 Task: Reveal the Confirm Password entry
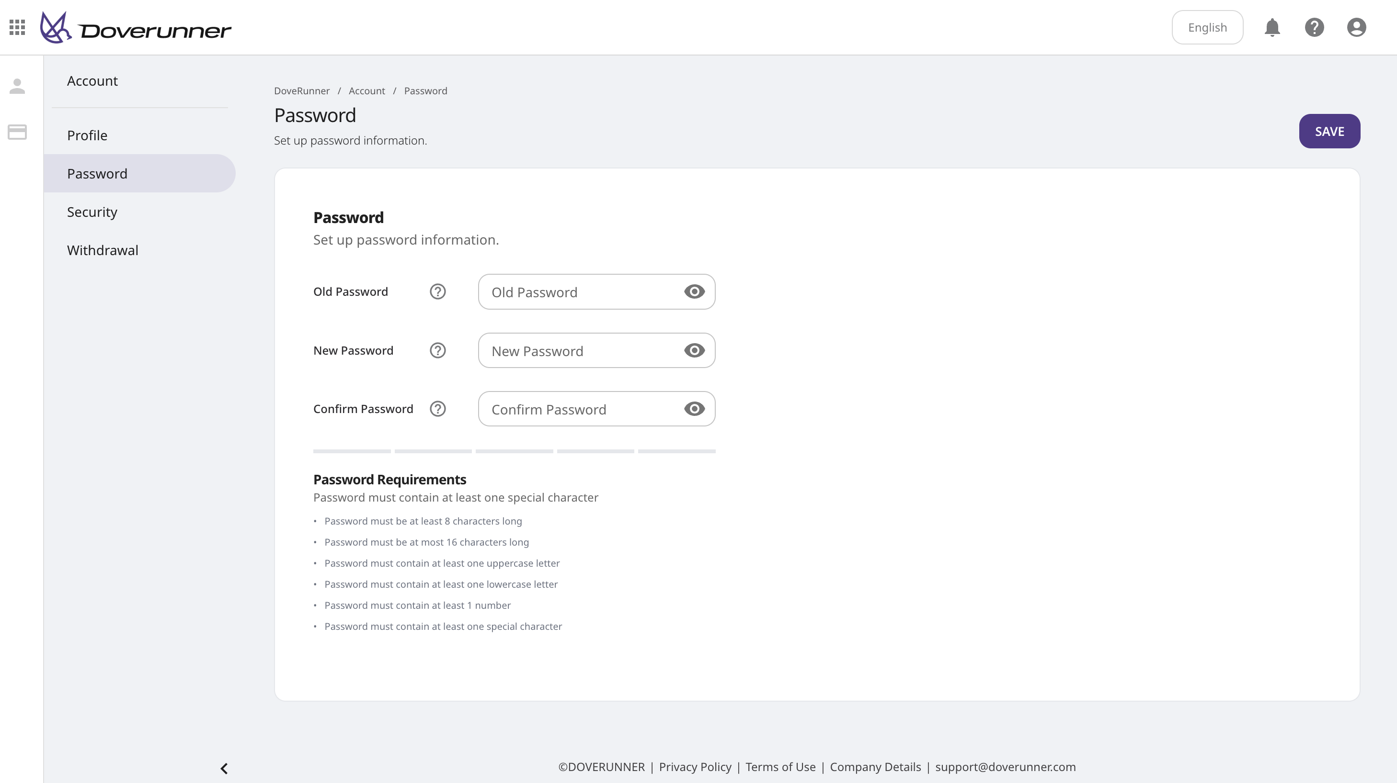694,409
